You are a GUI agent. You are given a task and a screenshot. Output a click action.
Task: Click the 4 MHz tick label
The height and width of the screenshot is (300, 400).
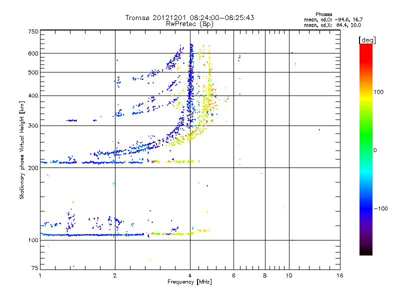[x=190, y=275]
